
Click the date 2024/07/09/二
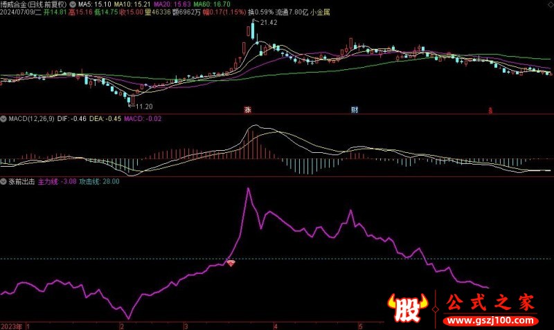(x=21, y=12)
